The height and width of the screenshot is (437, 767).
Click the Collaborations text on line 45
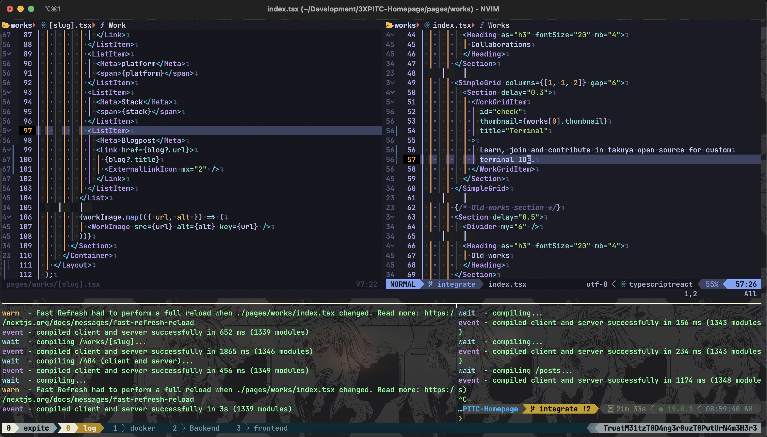[x=501, y=44]
